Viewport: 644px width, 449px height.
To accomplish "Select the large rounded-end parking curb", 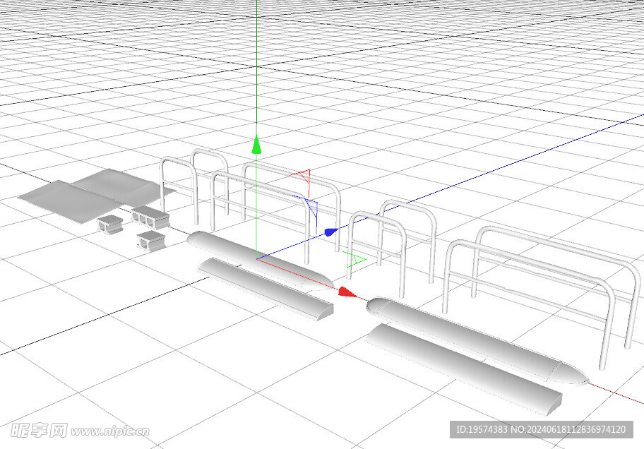I will pyautogui.click(x=477, y=341).
